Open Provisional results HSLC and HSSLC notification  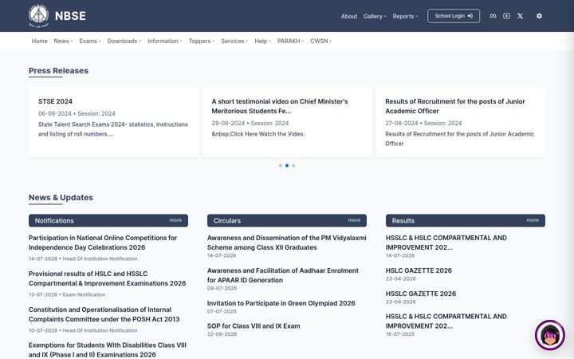tap(108, 278)
